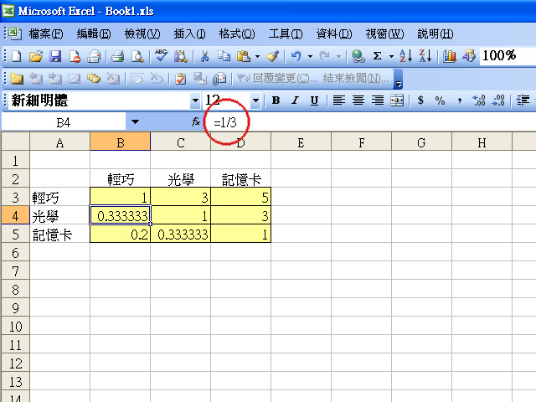Apply AutoSum sigma
The width and height of the screenshot is (536, 402).
tap(377, 56)
